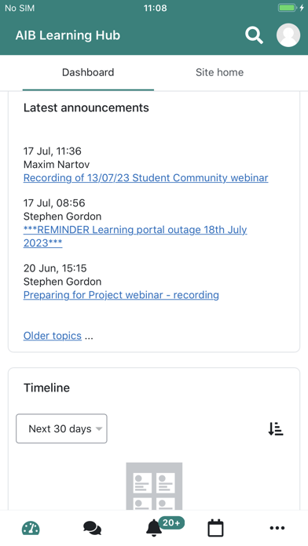
Task: Tap the AIB Learning Hub title
Action: (x=68, y=35)
